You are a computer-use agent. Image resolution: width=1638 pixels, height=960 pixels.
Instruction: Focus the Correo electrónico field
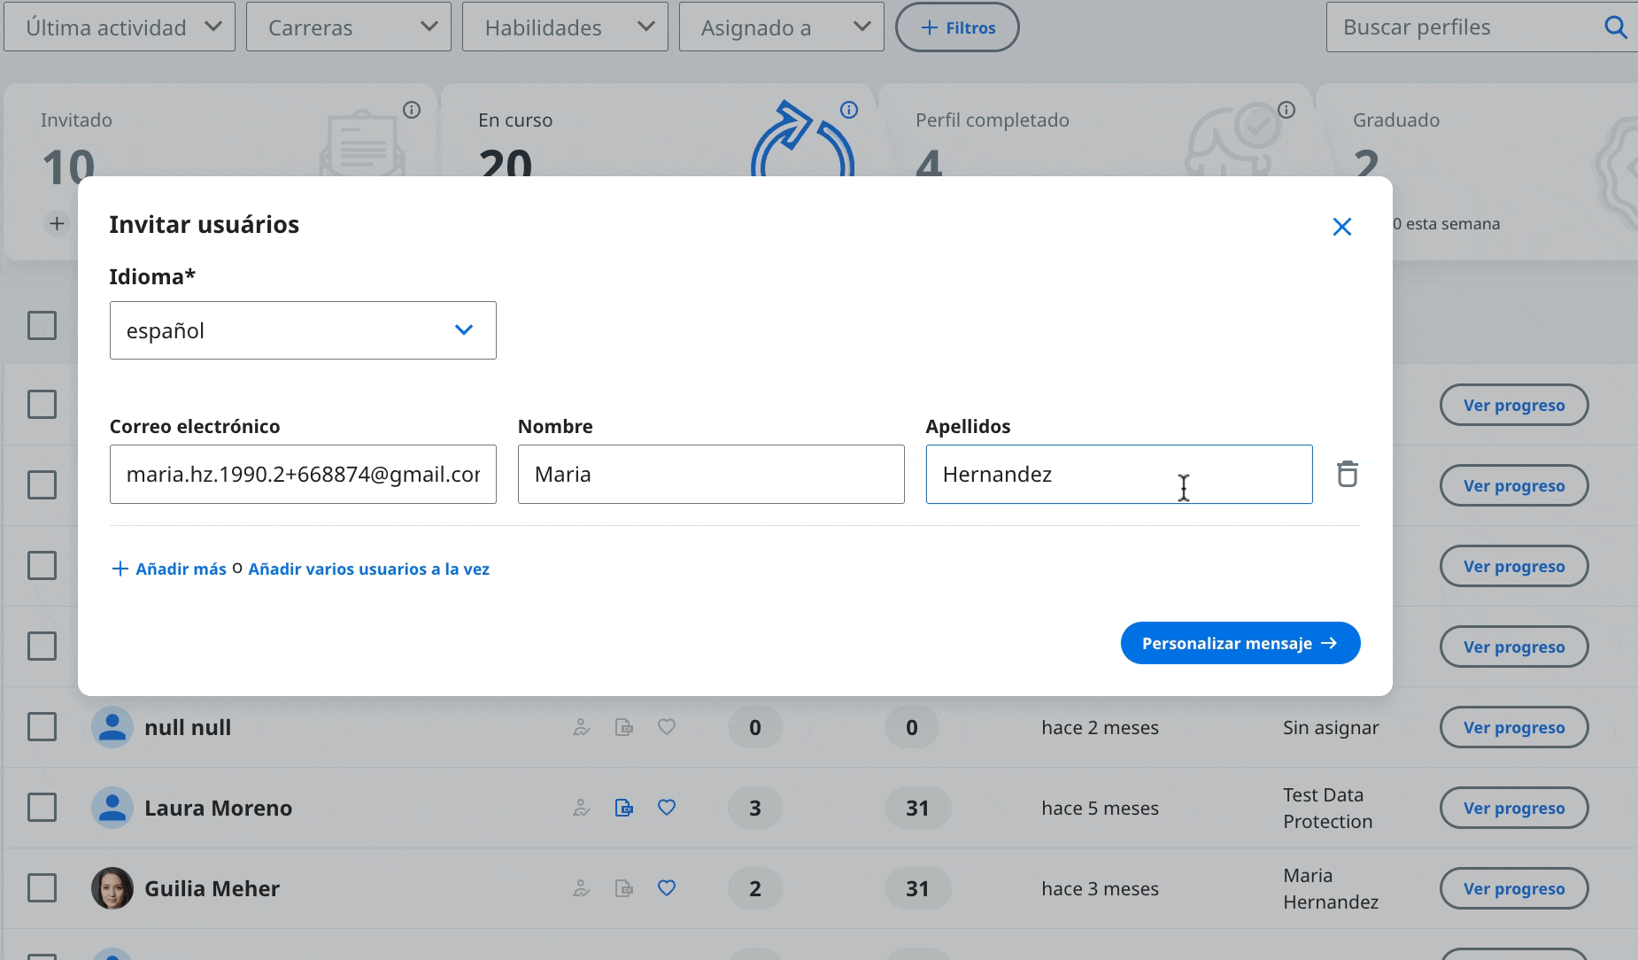[x=303, y=475]
